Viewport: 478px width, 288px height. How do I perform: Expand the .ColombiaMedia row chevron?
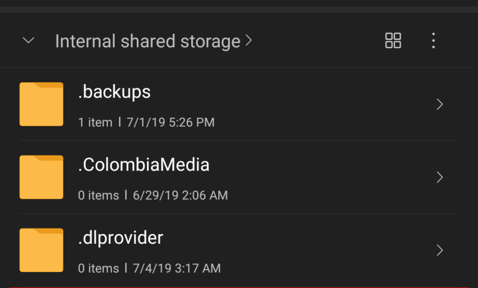click(439, 177)
